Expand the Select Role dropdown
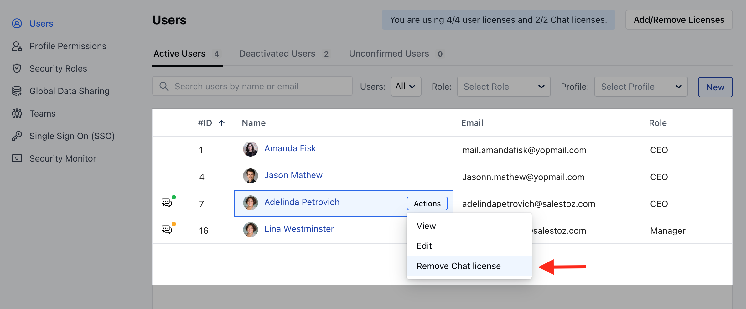This screenshot has width=746, height=309. 504,87
